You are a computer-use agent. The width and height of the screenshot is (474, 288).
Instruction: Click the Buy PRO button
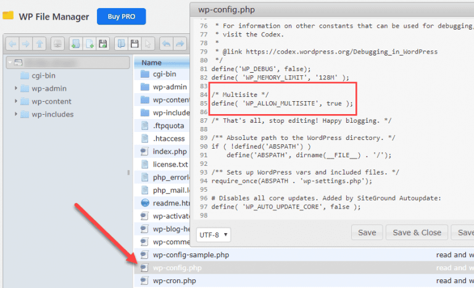[121, 17]
